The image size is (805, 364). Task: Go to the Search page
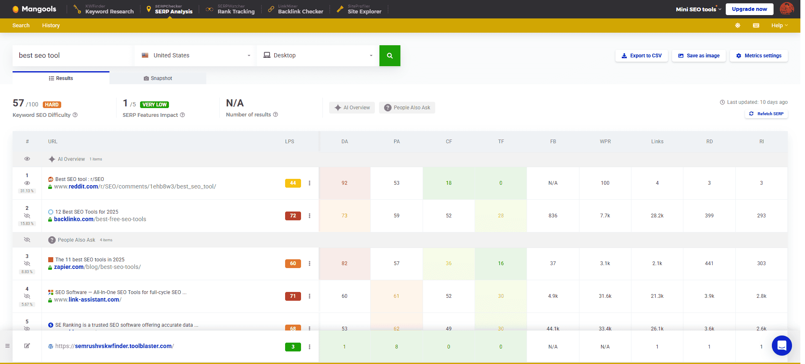pyautogui.click(x=21, y=26)
